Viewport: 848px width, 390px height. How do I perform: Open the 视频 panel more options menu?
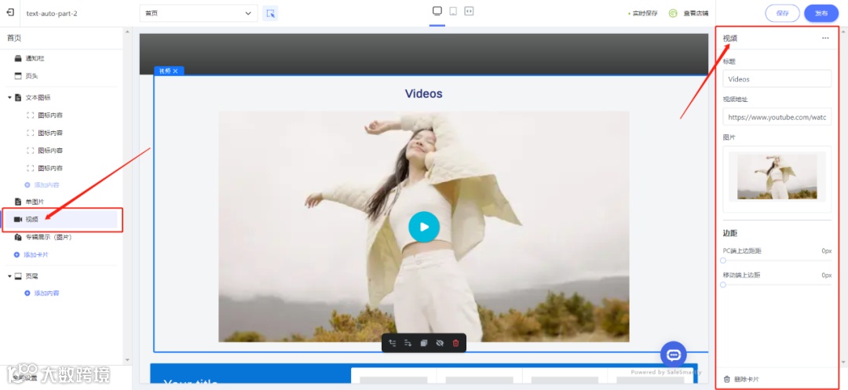(x=824, y=38)
